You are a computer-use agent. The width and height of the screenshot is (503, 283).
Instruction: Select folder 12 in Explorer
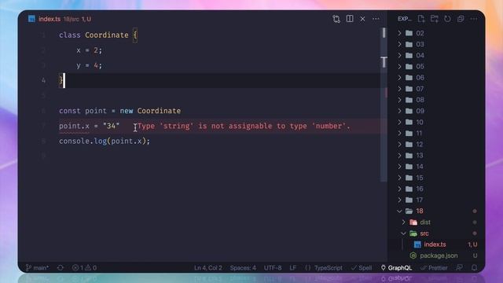[x=437, y=145]
